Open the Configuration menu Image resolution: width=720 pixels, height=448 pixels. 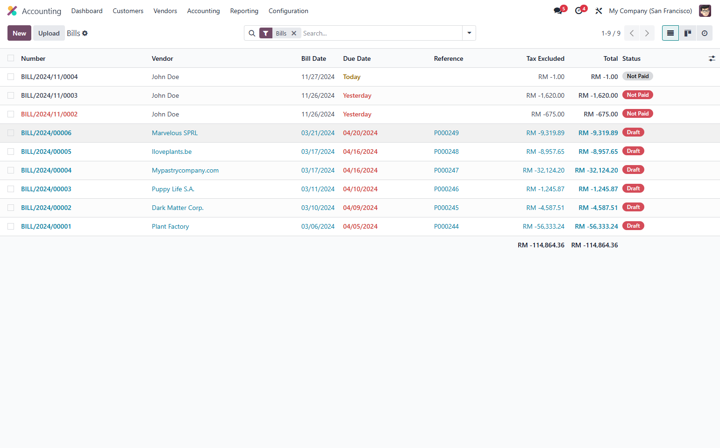click(x=288, y=11)
